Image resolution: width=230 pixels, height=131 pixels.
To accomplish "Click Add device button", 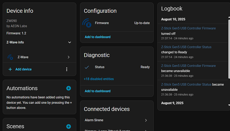I will pos(23,69).
